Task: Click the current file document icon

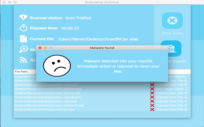Action: click(x=23, y=39)
